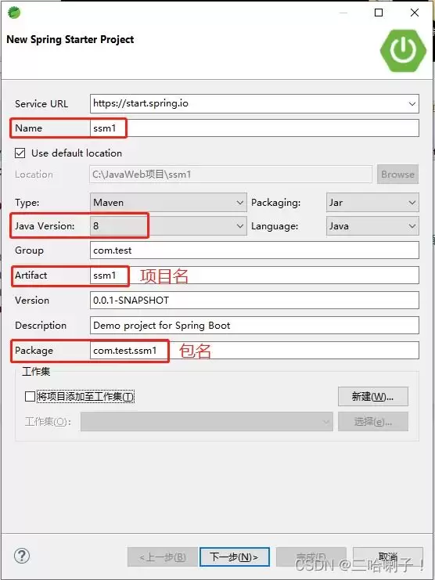This screenshot has width=435, height=580.
Task: Click the Language label
Action: [x=275, y=226]
